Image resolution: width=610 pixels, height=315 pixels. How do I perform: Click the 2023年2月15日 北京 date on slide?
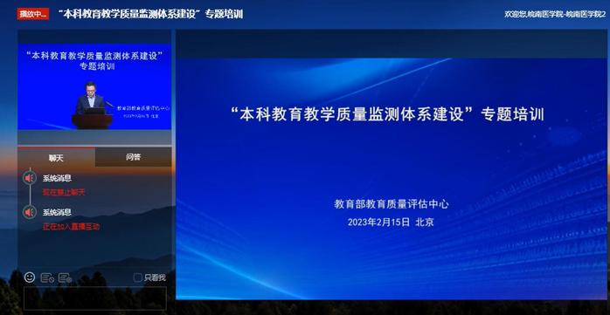click(391, 223)
